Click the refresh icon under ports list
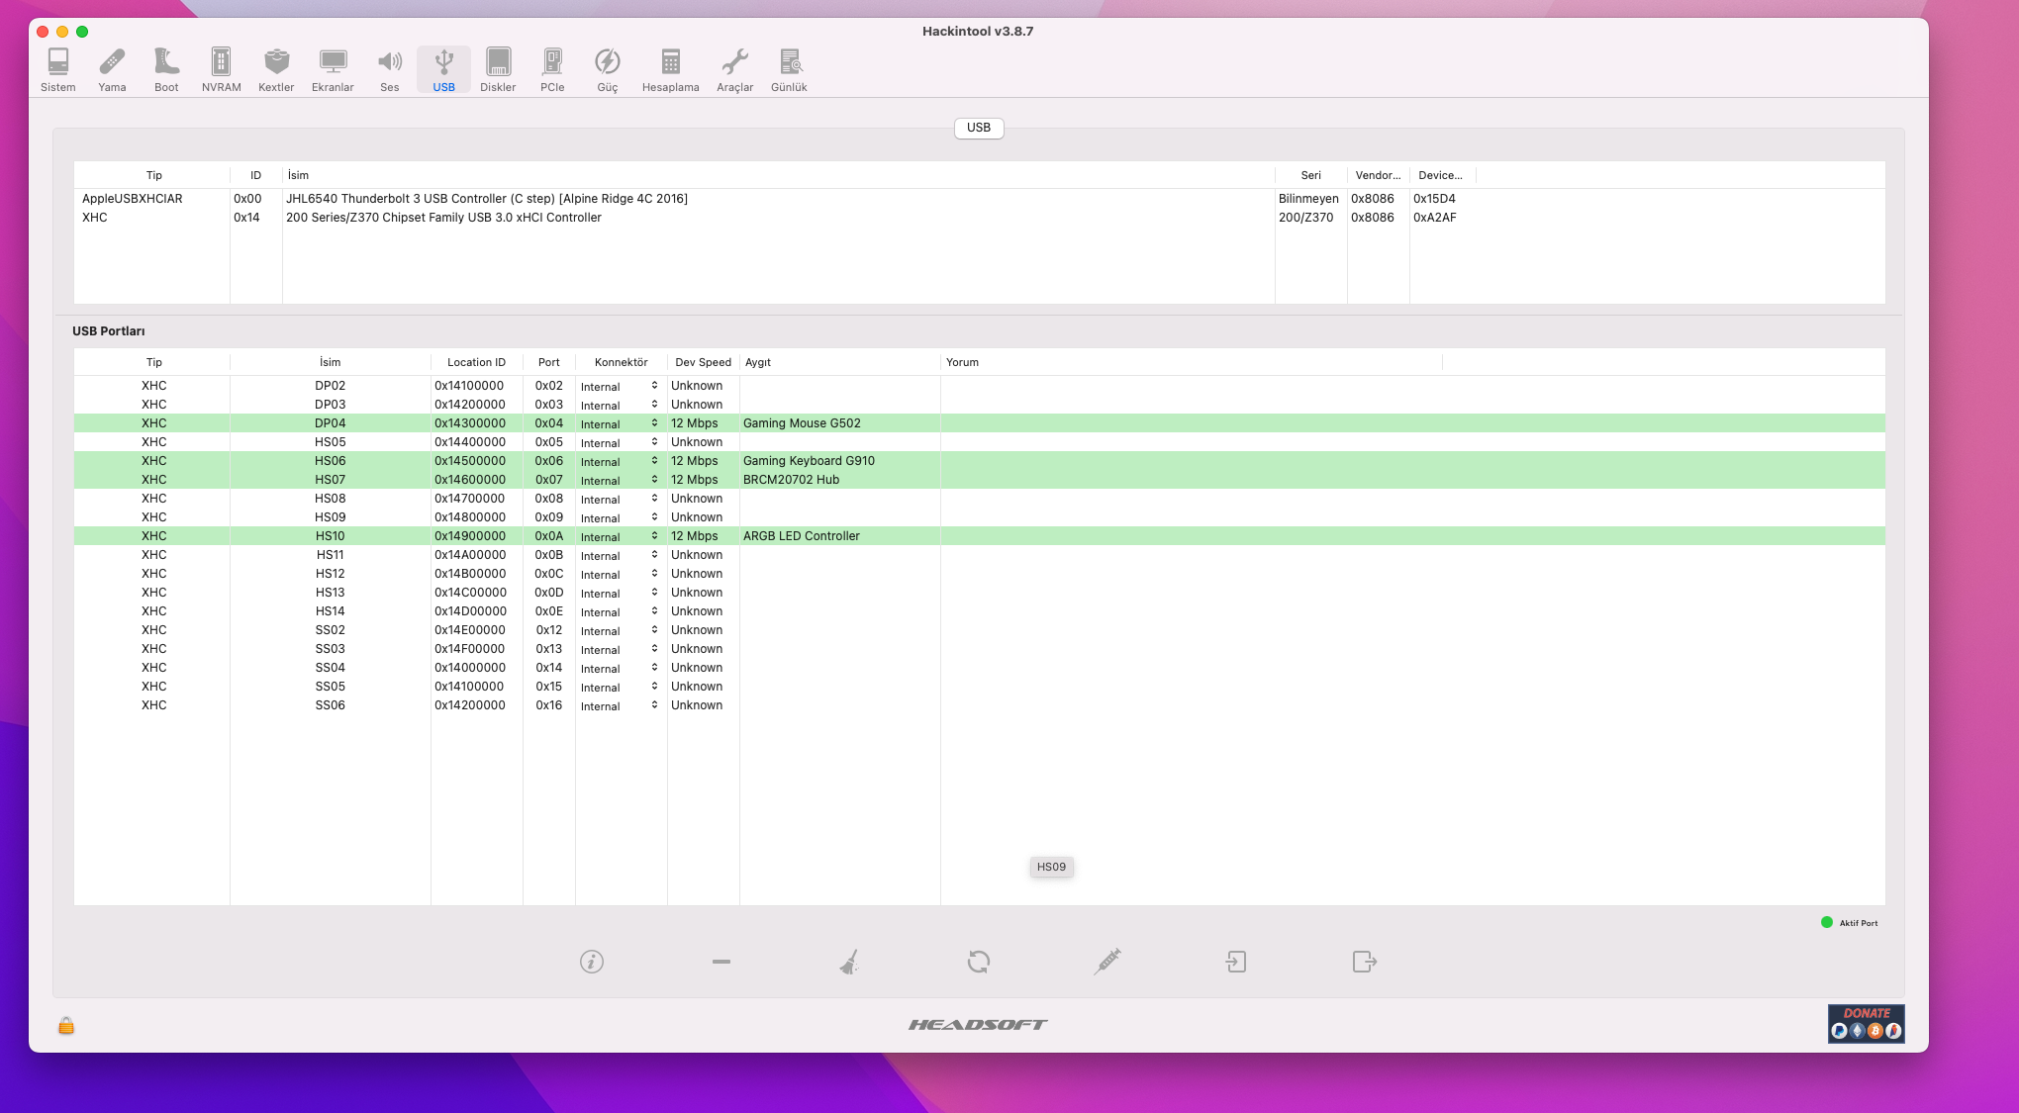The height and width of the screenshot is (1113, 2019). coord(979,962)
